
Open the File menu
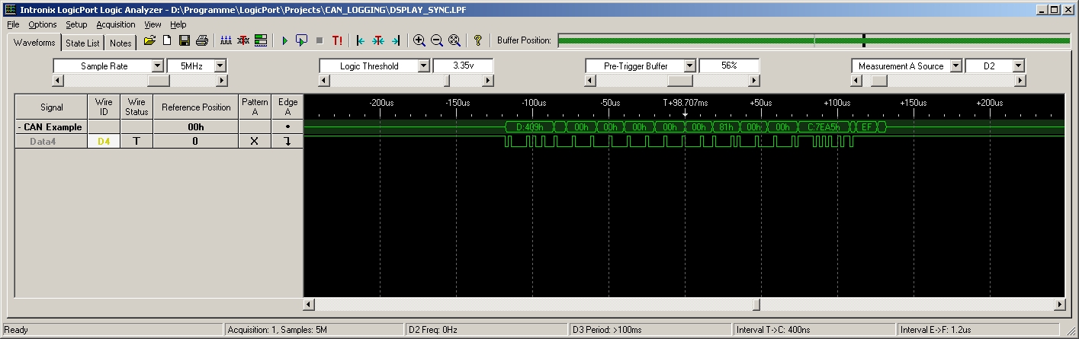pyautogui.click(x=13, y=24)
